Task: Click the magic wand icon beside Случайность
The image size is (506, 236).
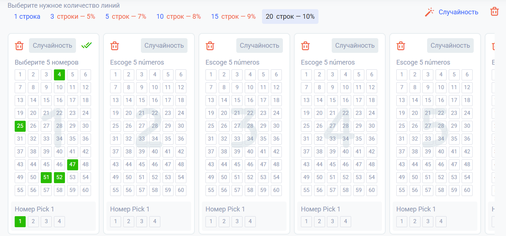Action: (429, 12)
